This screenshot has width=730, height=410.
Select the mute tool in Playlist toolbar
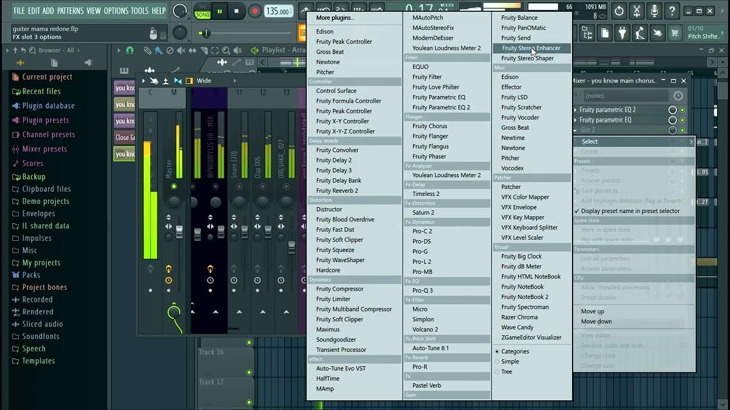[x=181, y=50]
